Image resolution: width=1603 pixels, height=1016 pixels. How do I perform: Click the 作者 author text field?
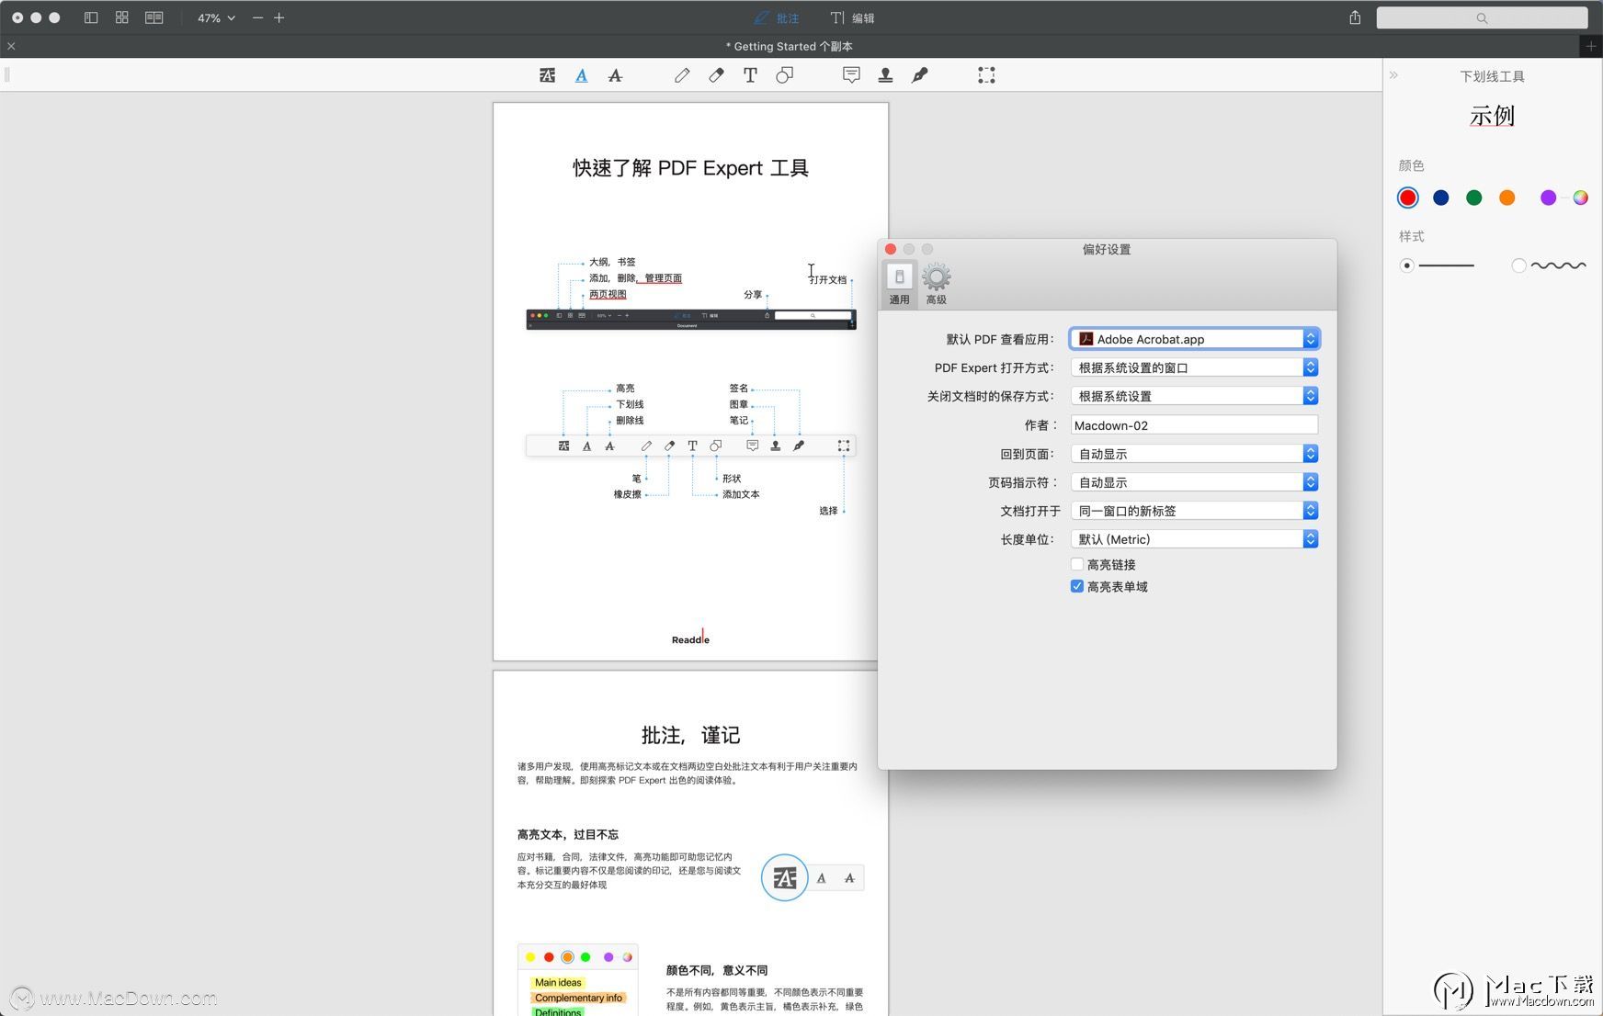tap(1194, 425)
